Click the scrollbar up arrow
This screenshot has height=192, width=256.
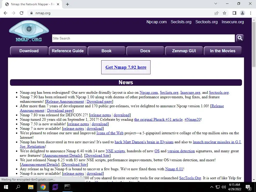click(x=254, y=20)
